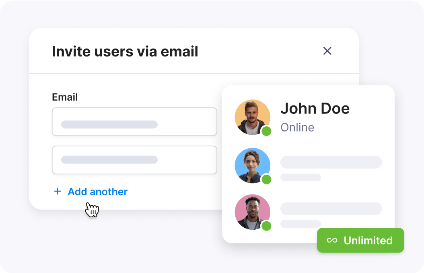Select the John Doe name text

(315, 108)
